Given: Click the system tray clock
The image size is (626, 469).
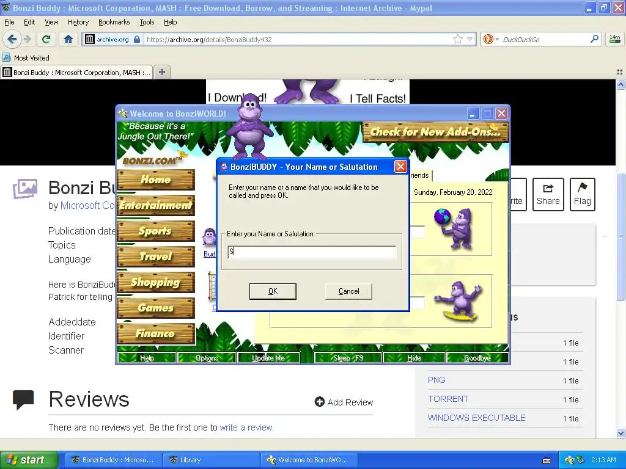Looking at the screenshot, I should pyautogui.click(x=603, y=460).
